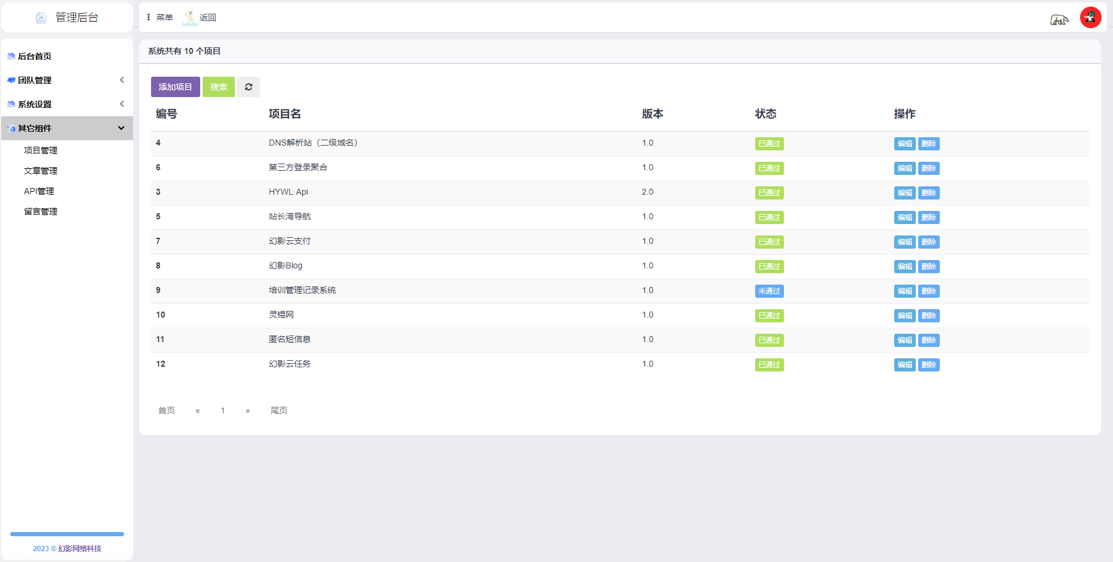
Task: Click the 返回 back icon
Action: coord(190,17)
